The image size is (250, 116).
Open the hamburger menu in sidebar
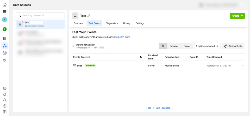5,11
